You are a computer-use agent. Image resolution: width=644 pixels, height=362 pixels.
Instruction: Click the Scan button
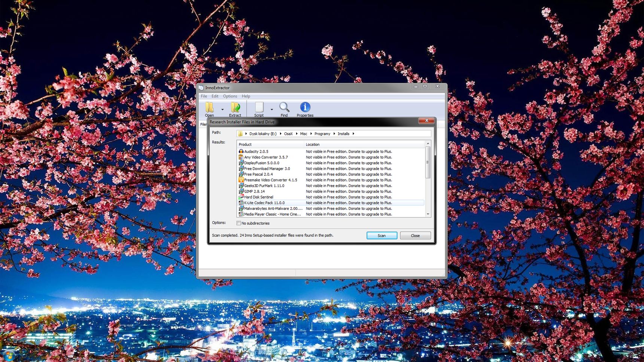click(382, 236)
